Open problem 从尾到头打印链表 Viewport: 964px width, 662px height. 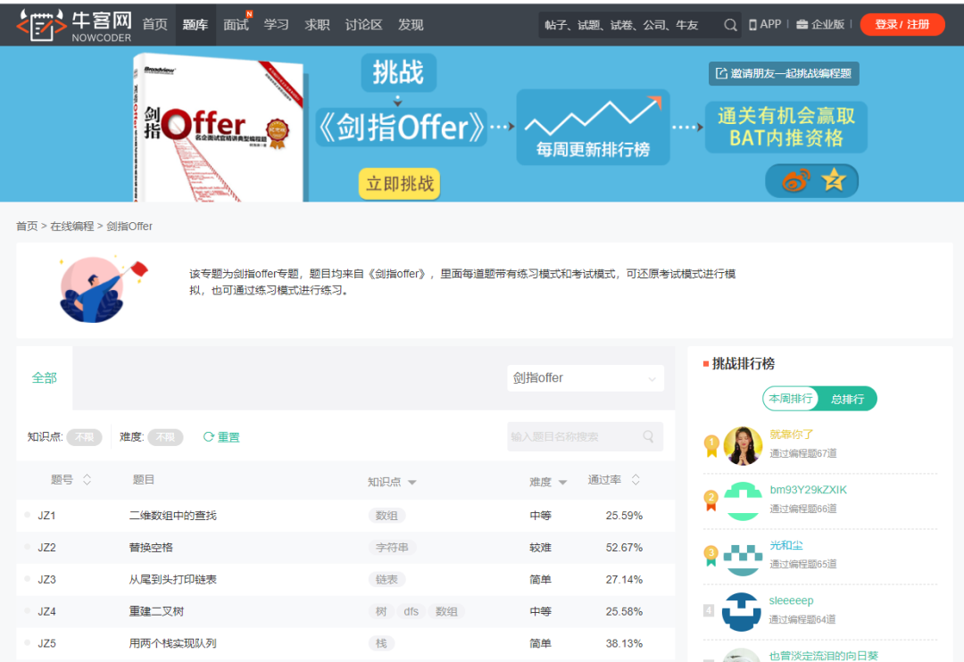pos(173,579)
